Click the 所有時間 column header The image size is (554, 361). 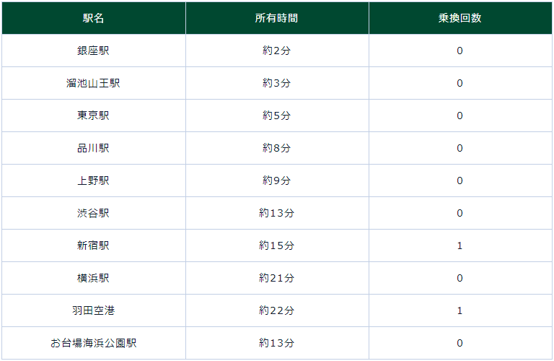pyautogui.click(x=276, y=18)
